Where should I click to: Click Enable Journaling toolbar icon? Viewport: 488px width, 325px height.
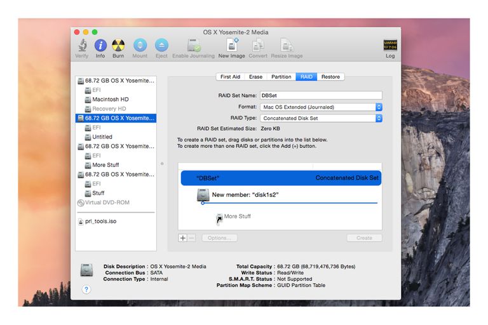coord(194,46)
